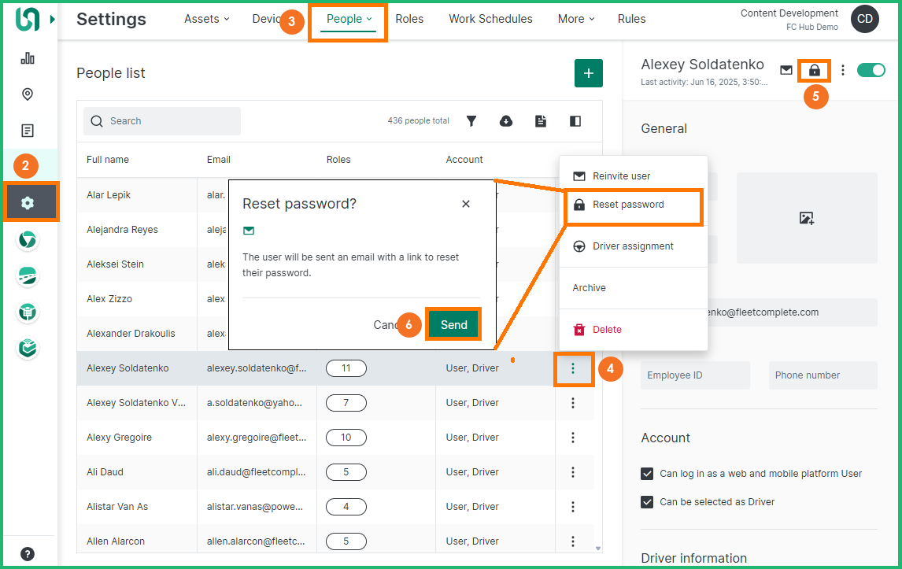
Task: Uncheck Can be selected as Driver
Action: [x=647, y=502]
